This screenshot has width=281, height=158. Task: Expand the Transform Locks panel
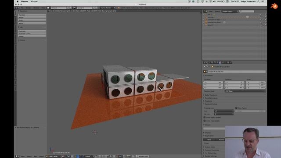[x=210, y=98]
